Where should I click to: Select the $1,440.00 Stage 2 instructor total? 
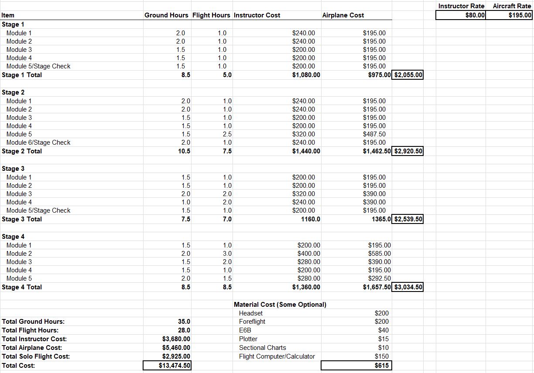point(306,151)
